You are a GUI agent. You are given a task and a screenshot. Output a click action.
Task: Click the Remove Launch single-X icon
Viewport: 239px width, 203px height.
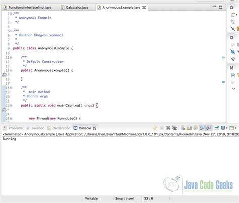tap(168, 128)
